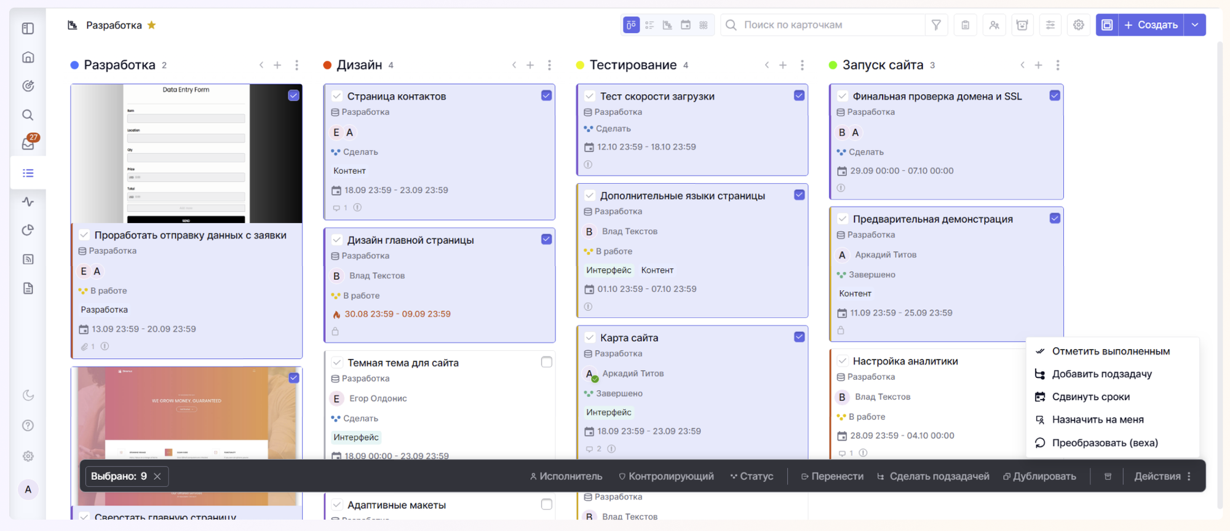Open the Gantt chart view icon
This screenshot has width=1230, height=531.
tap(667, 25)
